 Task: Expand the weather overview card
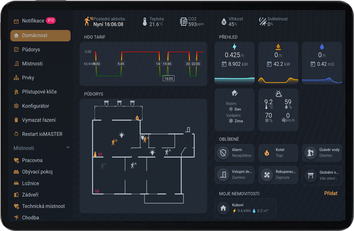[x=278, y=110]
